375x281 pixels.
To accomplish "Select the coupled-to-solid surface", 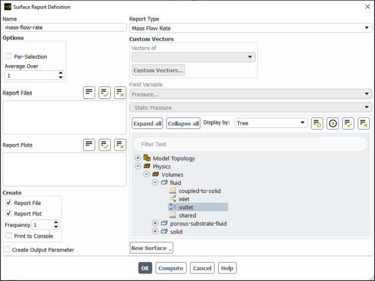I will click(200, 191).
